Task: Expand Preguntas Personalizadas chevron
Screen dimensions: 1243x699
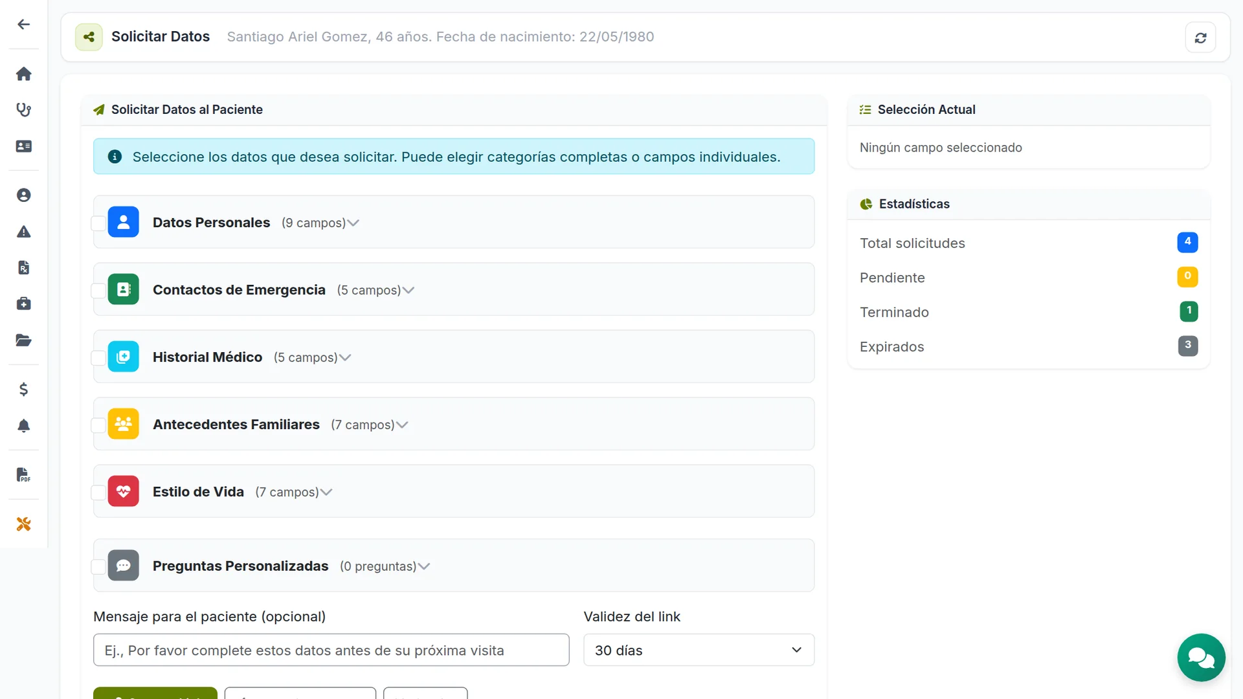Action: coord(424,566)
